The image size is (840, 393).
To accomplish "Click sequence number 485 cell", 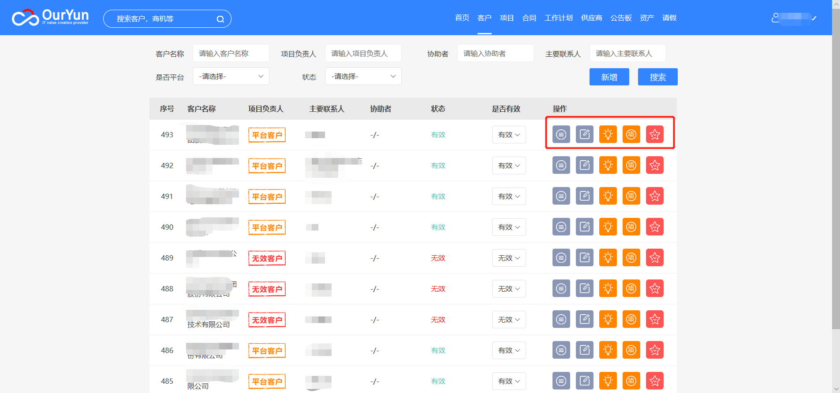I will click(x=167, y=381).
